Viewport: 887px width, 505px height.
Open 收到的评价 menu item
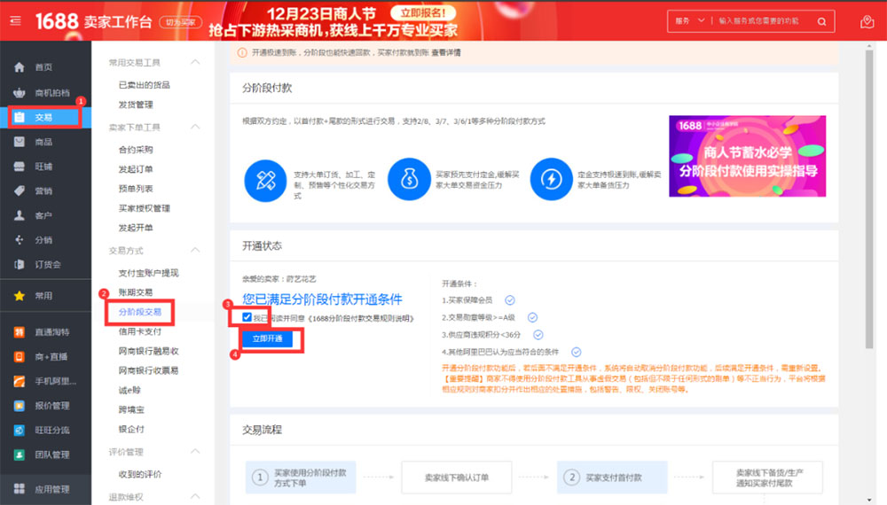140,475
